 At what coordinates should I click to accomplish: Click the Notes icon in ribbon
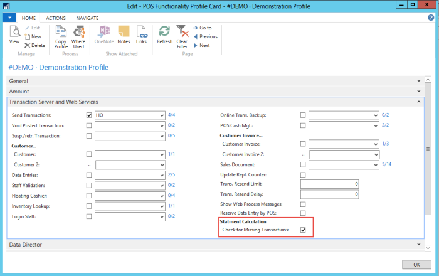point(124,33)
